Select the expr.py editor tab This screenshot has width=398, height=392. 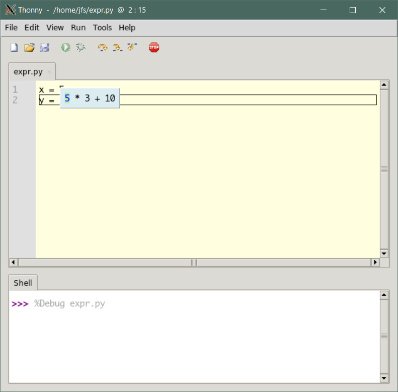[28, 72]
